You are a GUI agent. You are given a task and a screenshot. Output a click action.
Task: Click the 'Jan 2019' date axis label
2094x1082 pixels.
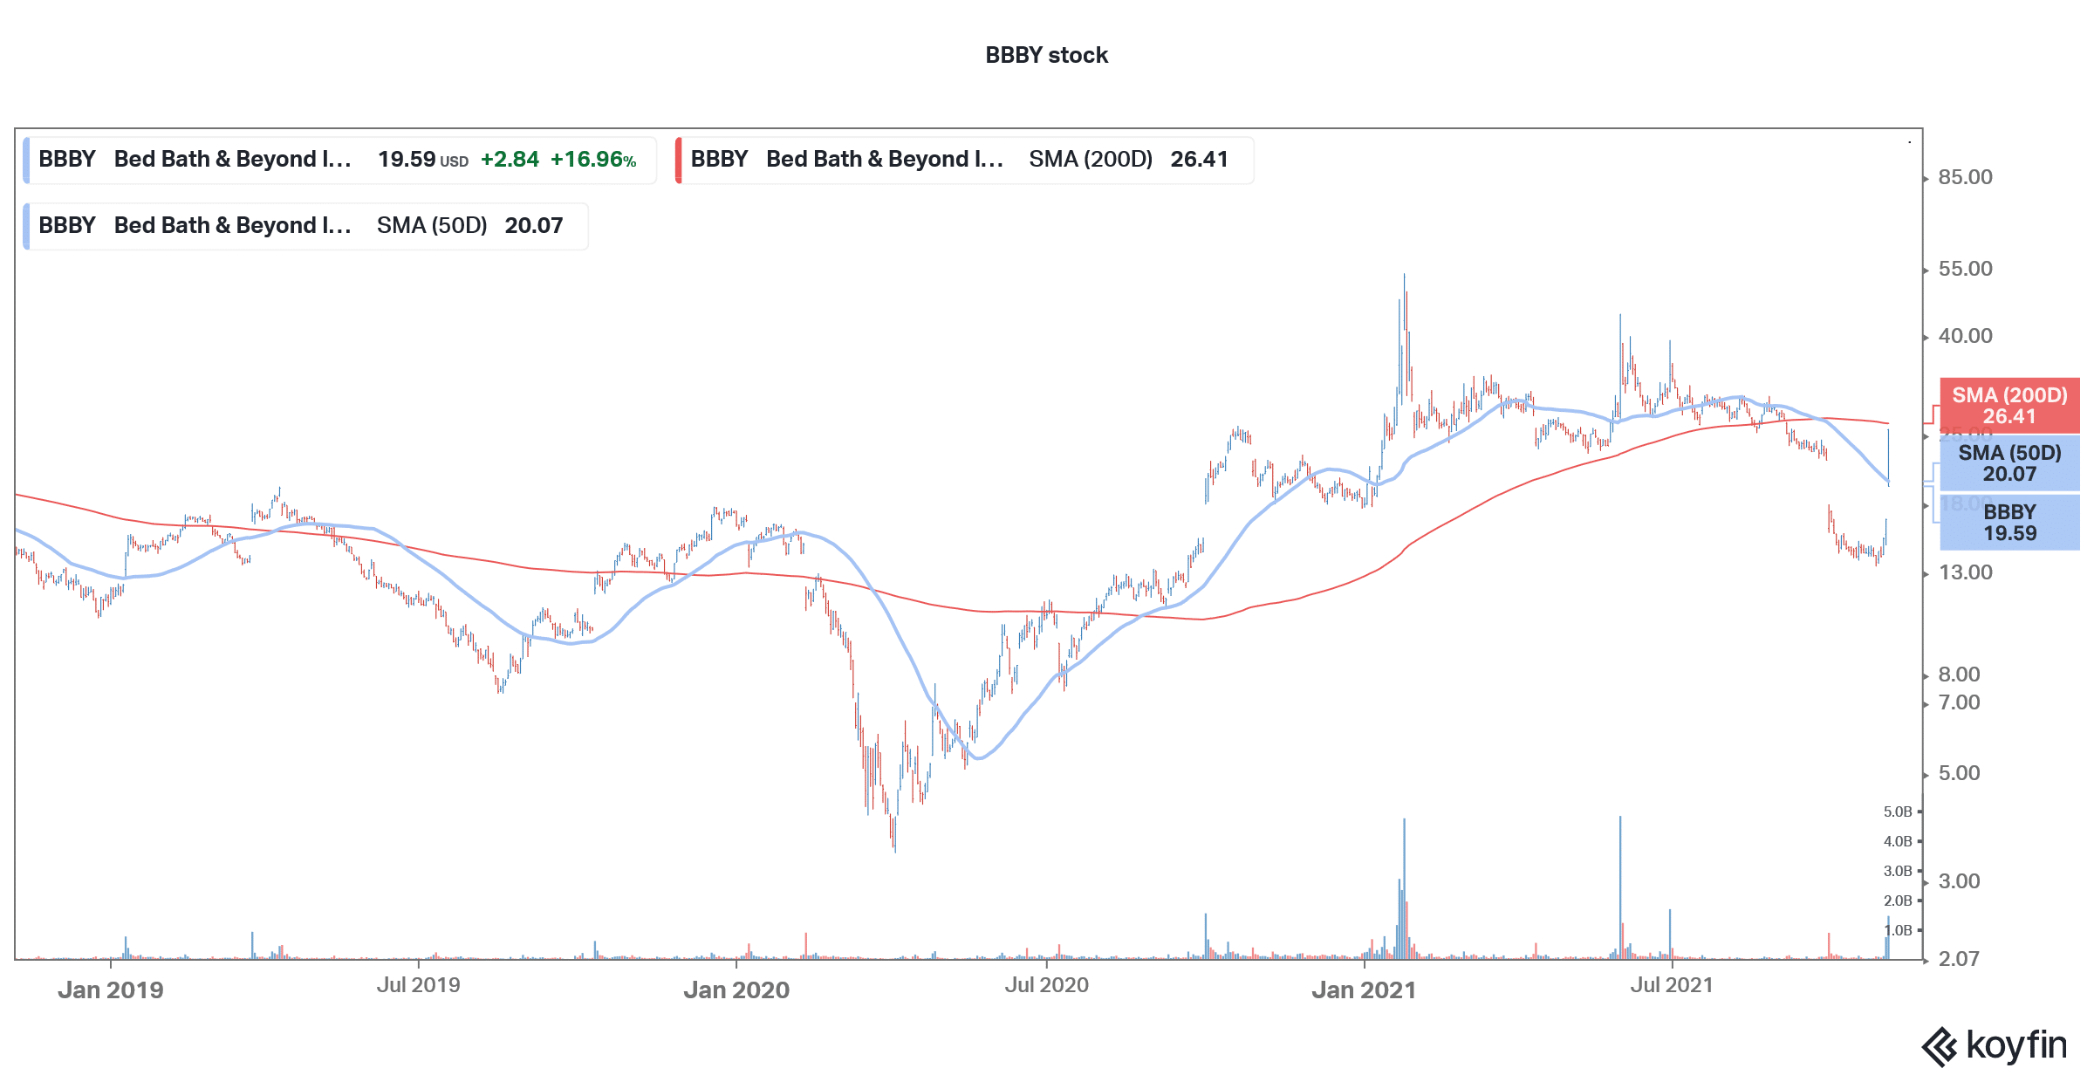click(111, 990)
